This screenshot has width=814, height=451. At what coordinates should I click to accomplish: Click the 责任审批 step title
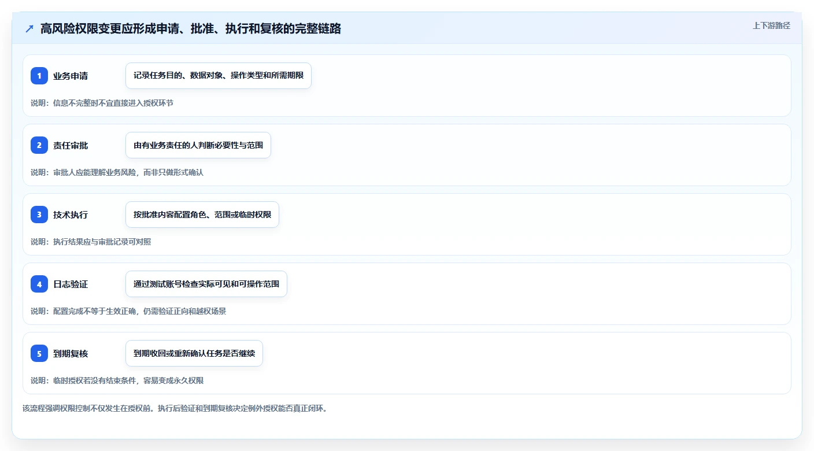(x=71, y=145)
